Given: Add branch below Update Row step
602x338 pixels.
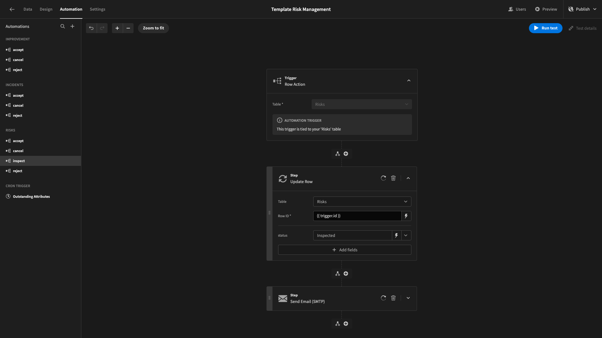Looking at the screenshot, I should pos(338,274).
